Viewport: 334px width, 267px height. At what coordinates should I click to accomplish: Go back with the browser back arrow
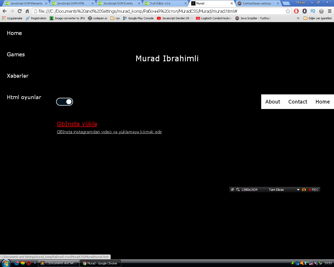point(4,11)
